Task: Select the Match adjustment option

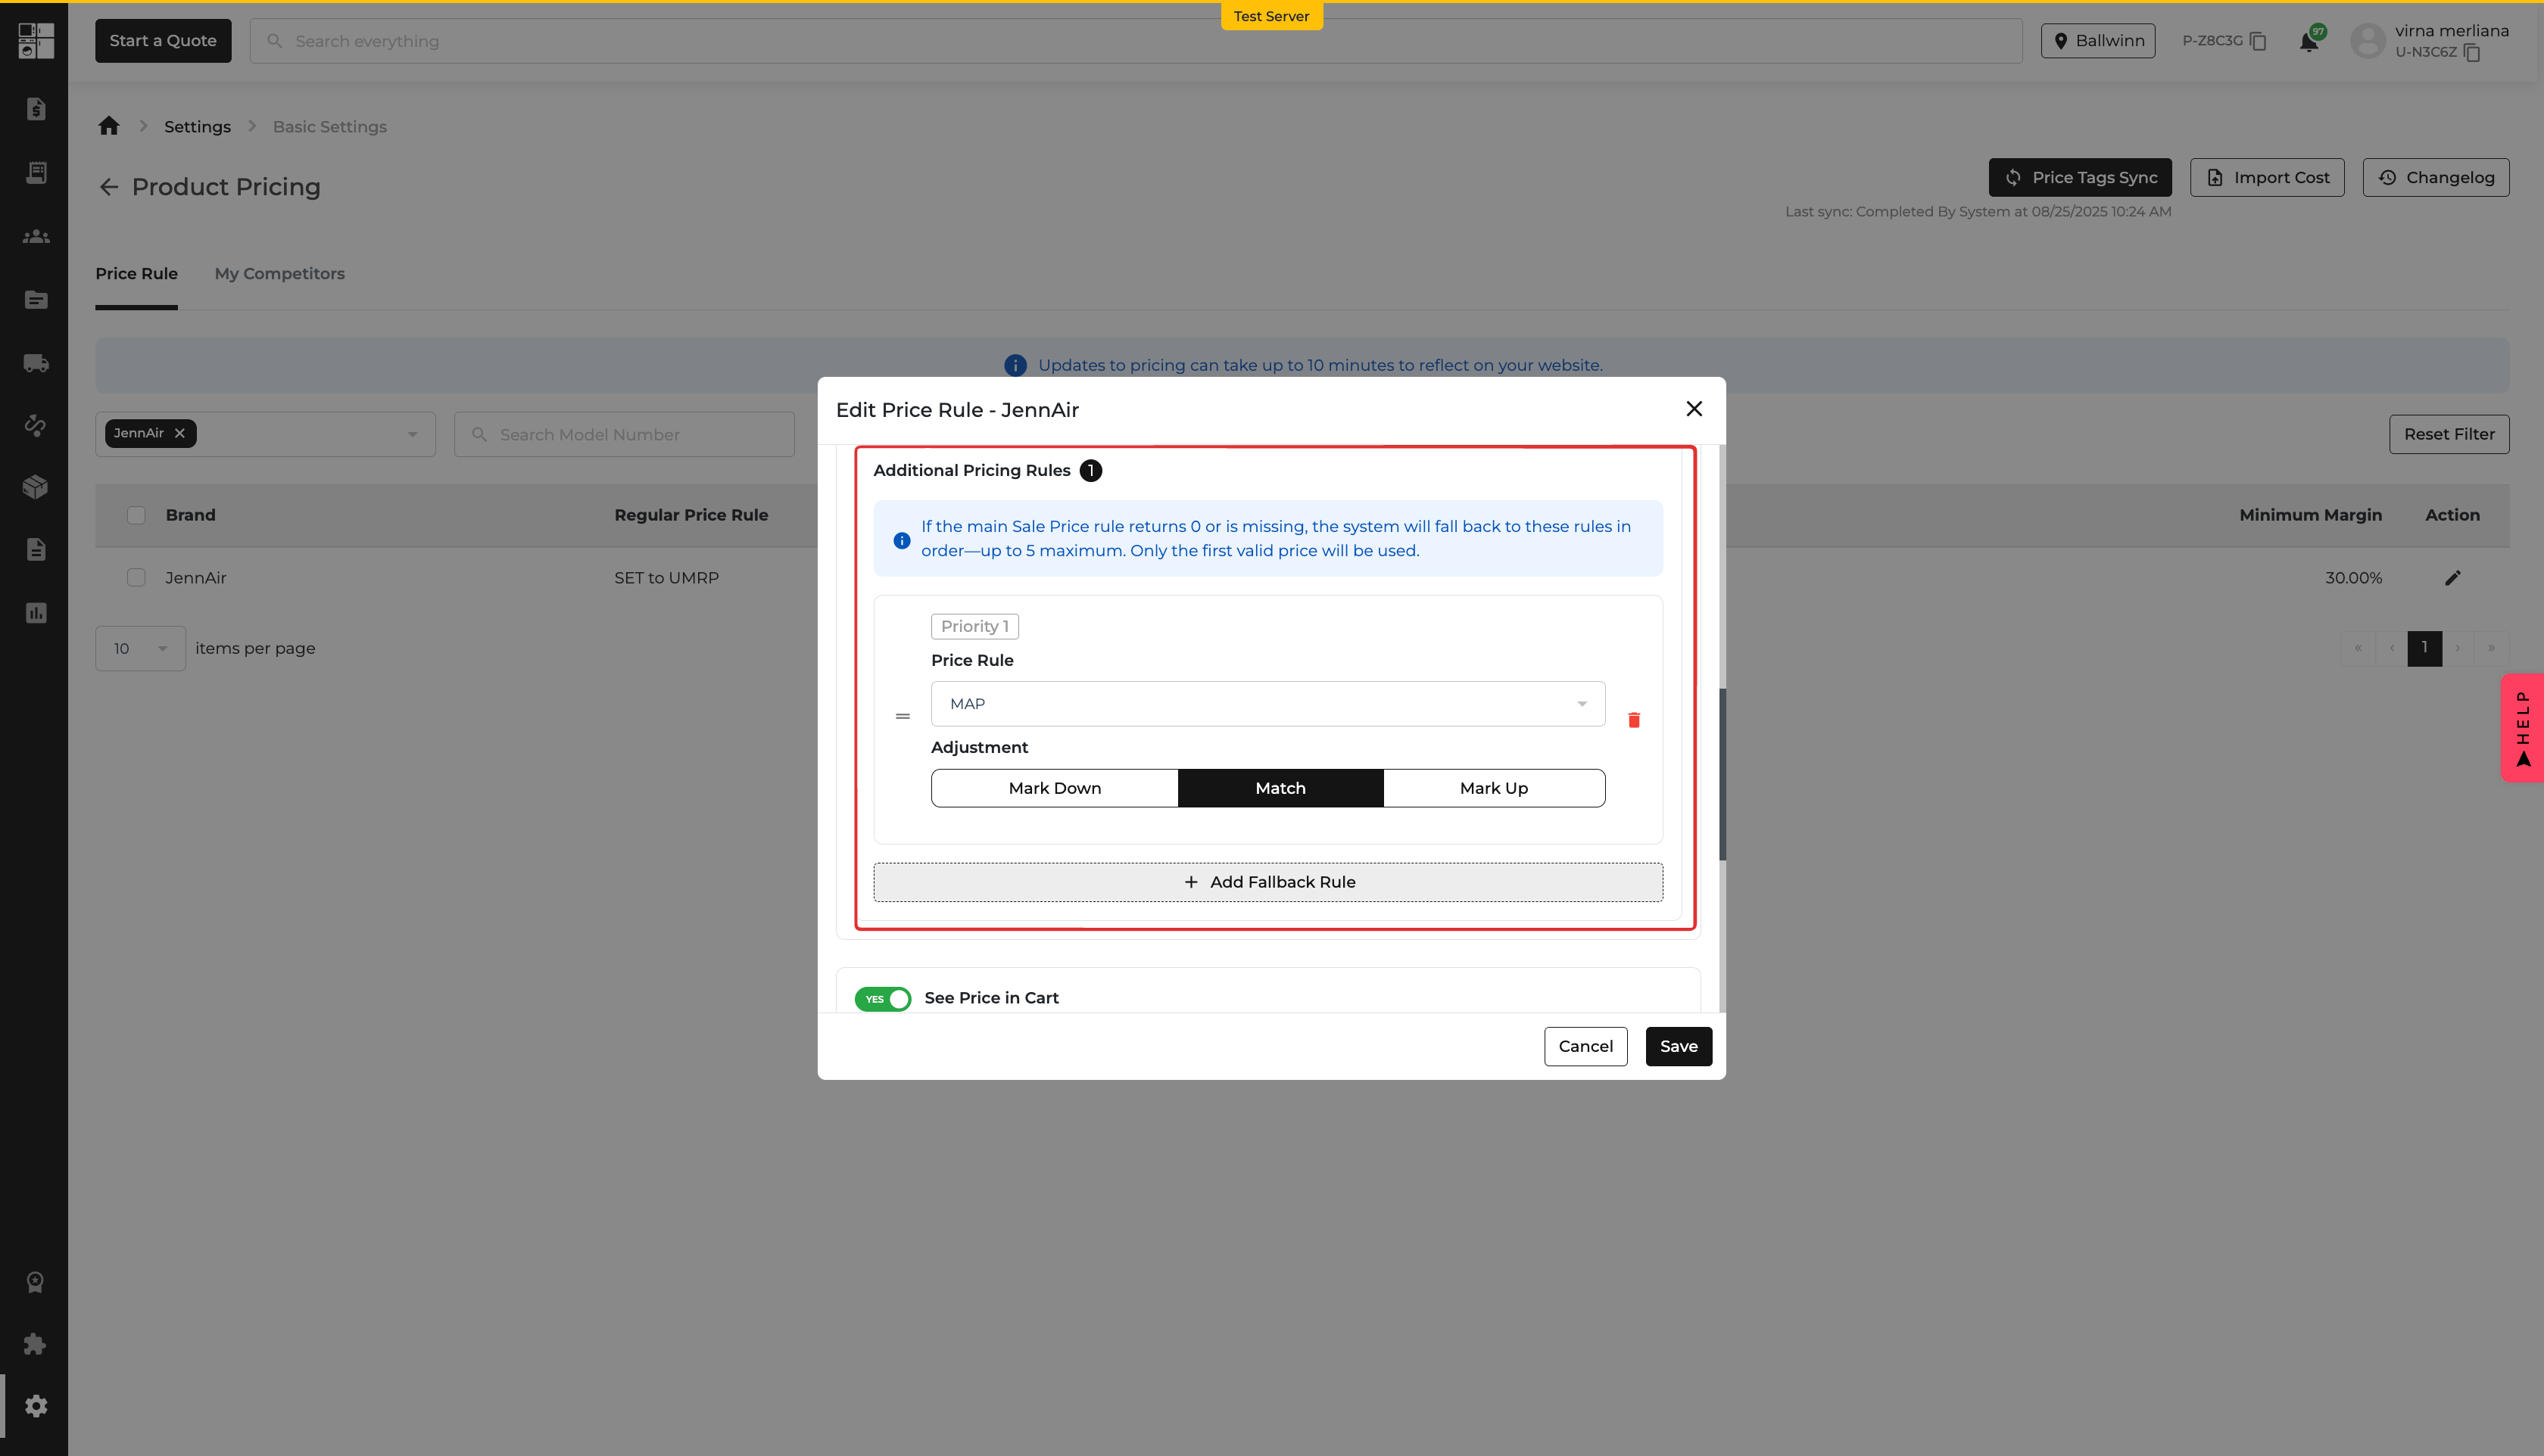Action: 1280,788
